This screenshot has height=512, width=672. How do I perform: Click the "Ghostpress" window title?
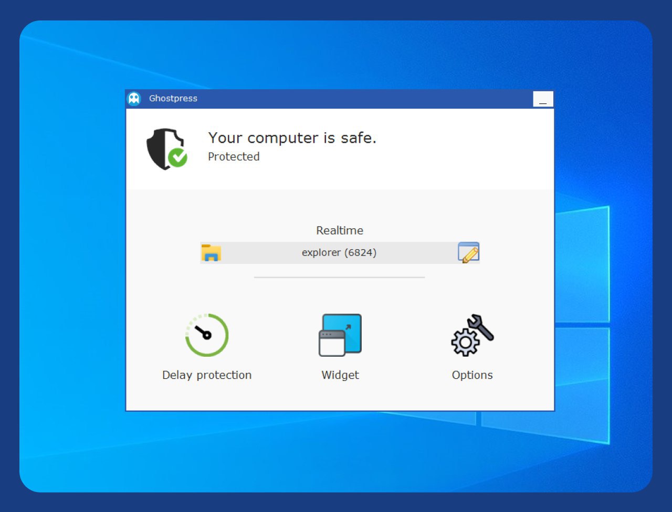(173, 98)
